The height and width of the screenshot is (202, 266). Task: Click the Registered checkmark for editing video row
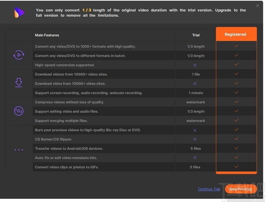[x=236, y=111]
